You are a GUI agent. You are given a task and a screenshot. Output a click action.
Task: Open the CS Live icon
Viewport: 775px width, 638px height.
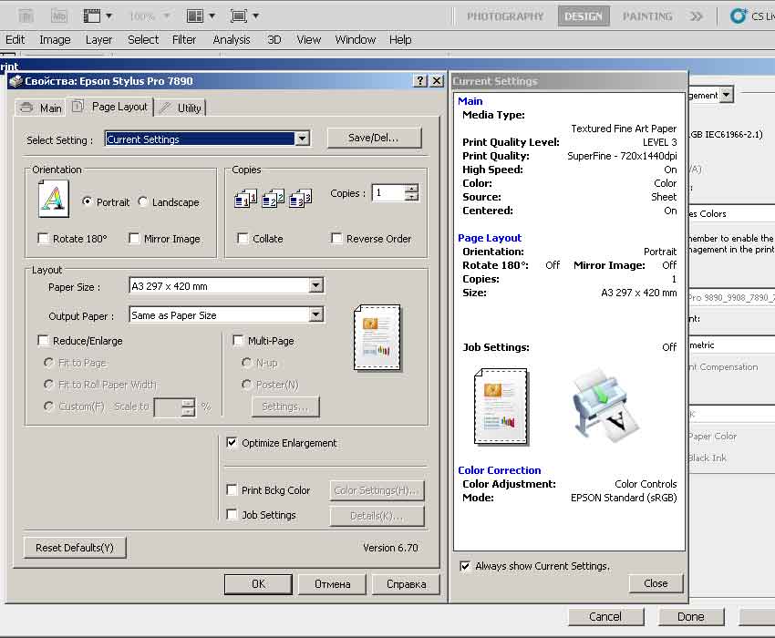(x=739, y=16)
